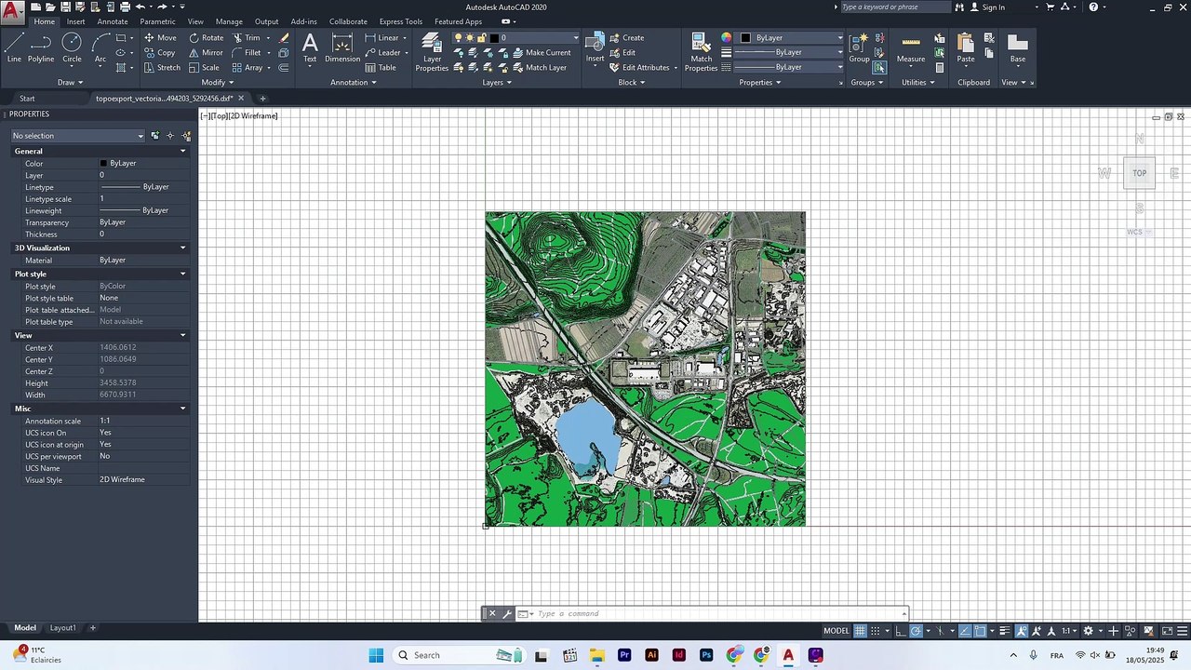Open Layer Properties manager

coord(432,52)
